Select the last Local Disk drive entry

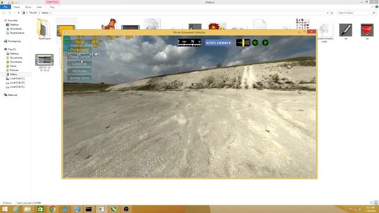17,87
